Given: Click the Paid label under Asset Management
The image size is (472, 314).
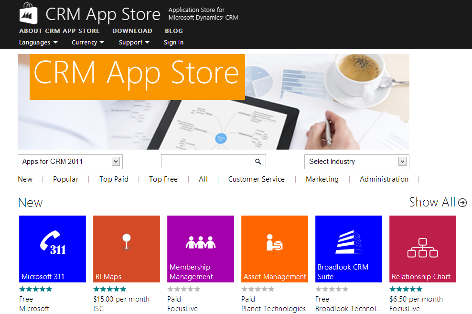Looking at the screenshot, I should click(x=248, y=299).
